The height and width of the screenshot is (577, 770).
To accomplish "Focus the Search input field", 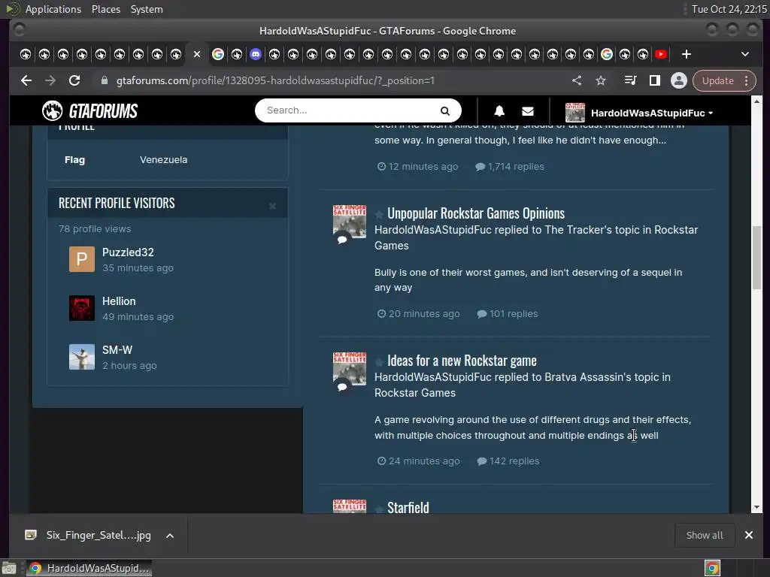I will click(x=350, y=110).
